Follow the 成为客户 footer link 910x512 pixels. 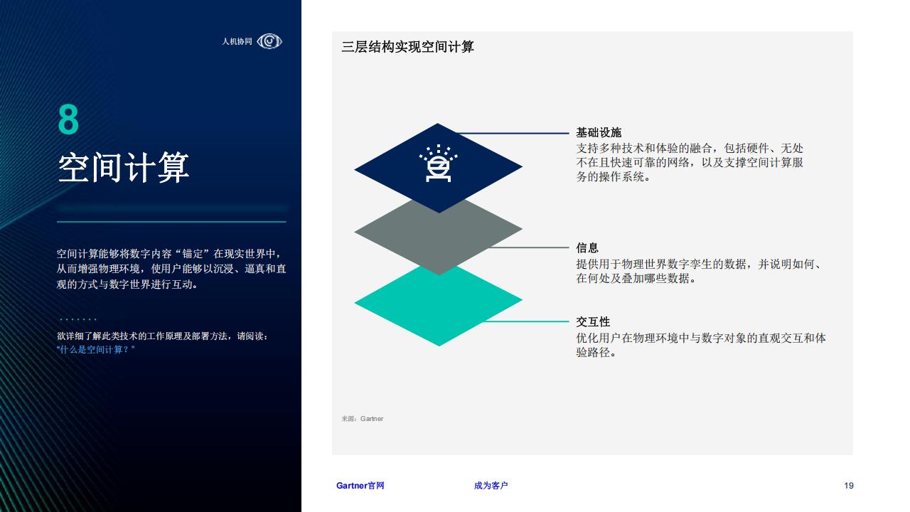491,486
